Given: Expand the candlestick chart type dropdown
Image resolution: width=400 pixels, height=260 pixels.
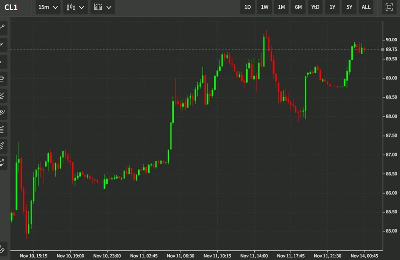Looking at the screenshot, I should click(x=75, y=7).
